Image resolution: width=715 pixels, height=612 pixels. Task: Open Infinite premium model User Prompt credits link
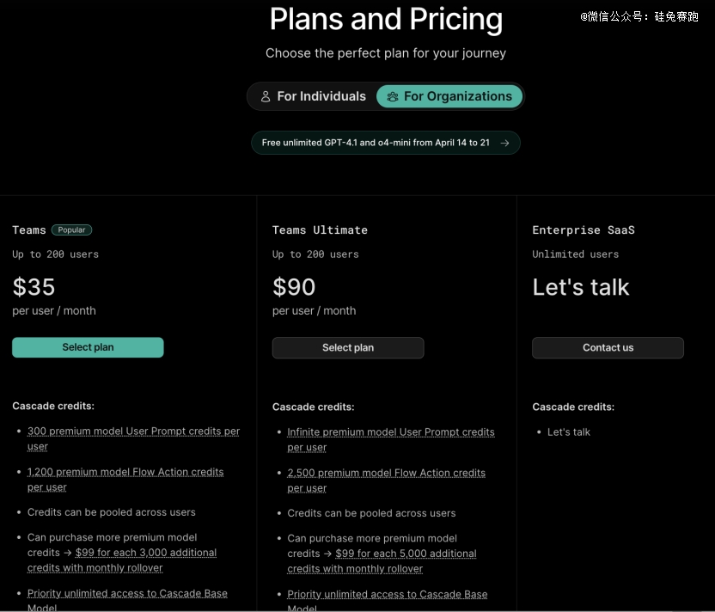[391, 439]
